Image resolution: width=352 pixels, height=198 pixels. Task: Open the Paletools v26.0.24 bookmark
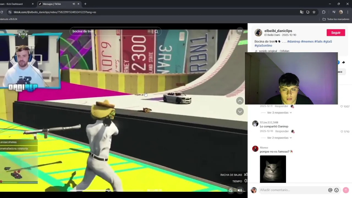8,19
